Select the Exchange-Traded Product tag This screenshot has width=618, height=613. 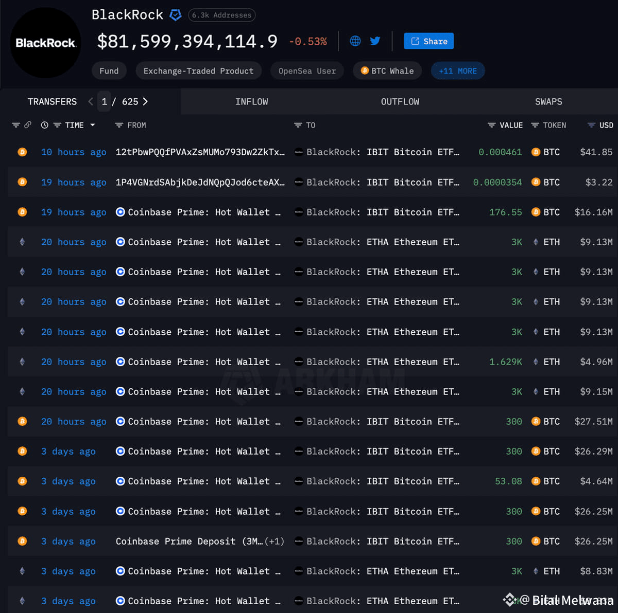198,71
